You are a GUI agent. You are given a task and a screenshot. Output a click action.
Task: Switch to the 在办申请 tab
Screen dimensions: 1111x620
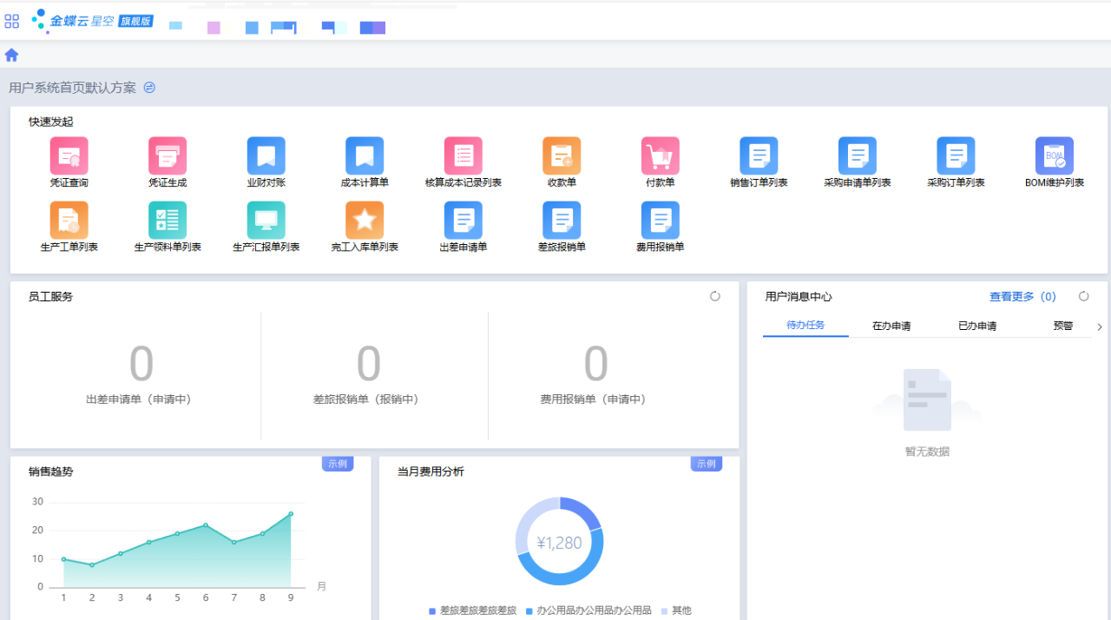click(891, 326)
